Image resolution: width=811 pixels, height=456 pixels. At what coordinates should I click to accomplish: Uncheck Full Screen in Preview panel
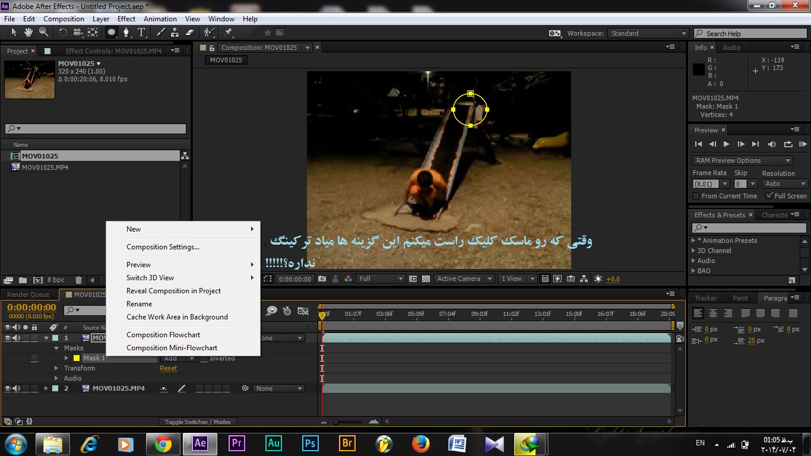click(769, 196)
